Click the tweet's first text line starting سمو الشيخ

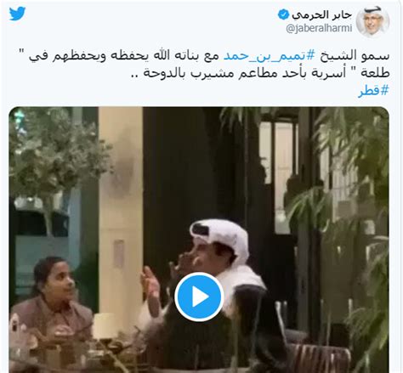(209, 56)
